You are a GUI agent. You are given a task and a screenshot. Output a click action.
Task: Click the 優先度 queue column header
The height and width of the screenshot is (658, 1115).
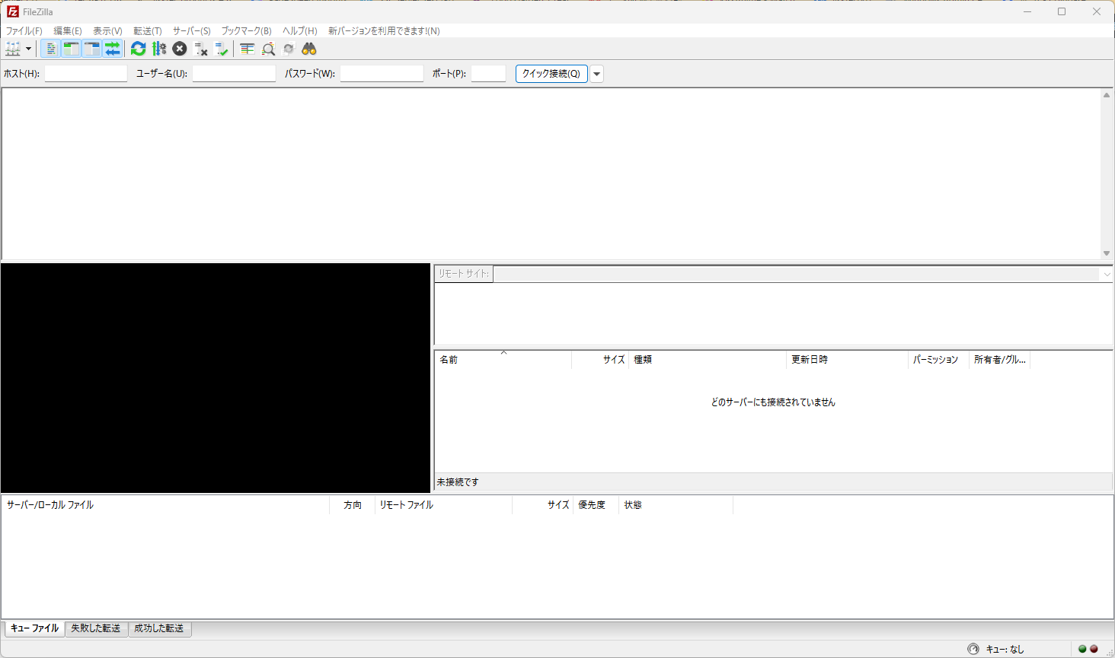pyautogui.click(x=596, y=505)
